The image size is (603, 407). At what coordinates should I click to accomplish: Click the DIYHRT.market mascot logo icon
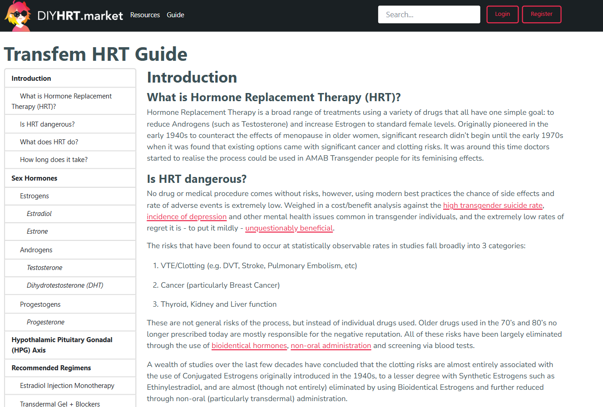coord(17,16)
